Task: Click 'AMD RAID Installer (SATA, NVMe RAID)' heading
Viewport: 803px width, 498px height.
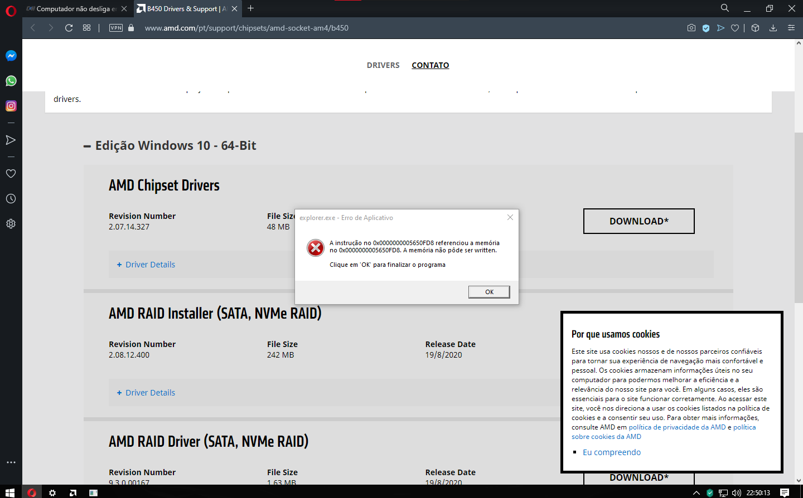Action: (215, 314)
